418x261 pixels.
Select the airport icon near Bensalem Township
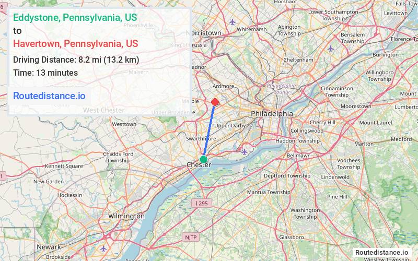click(331, 49)
